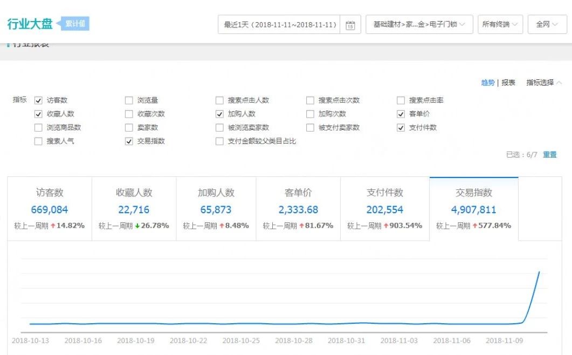Open the calendar date picker icon
Image resolution: width=572 pixels, height=355 pixels.
tap(350, 25)
